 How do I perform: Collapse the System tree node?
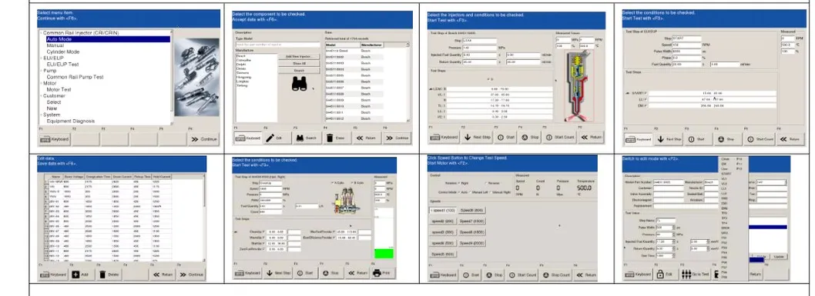pos(41,115)
